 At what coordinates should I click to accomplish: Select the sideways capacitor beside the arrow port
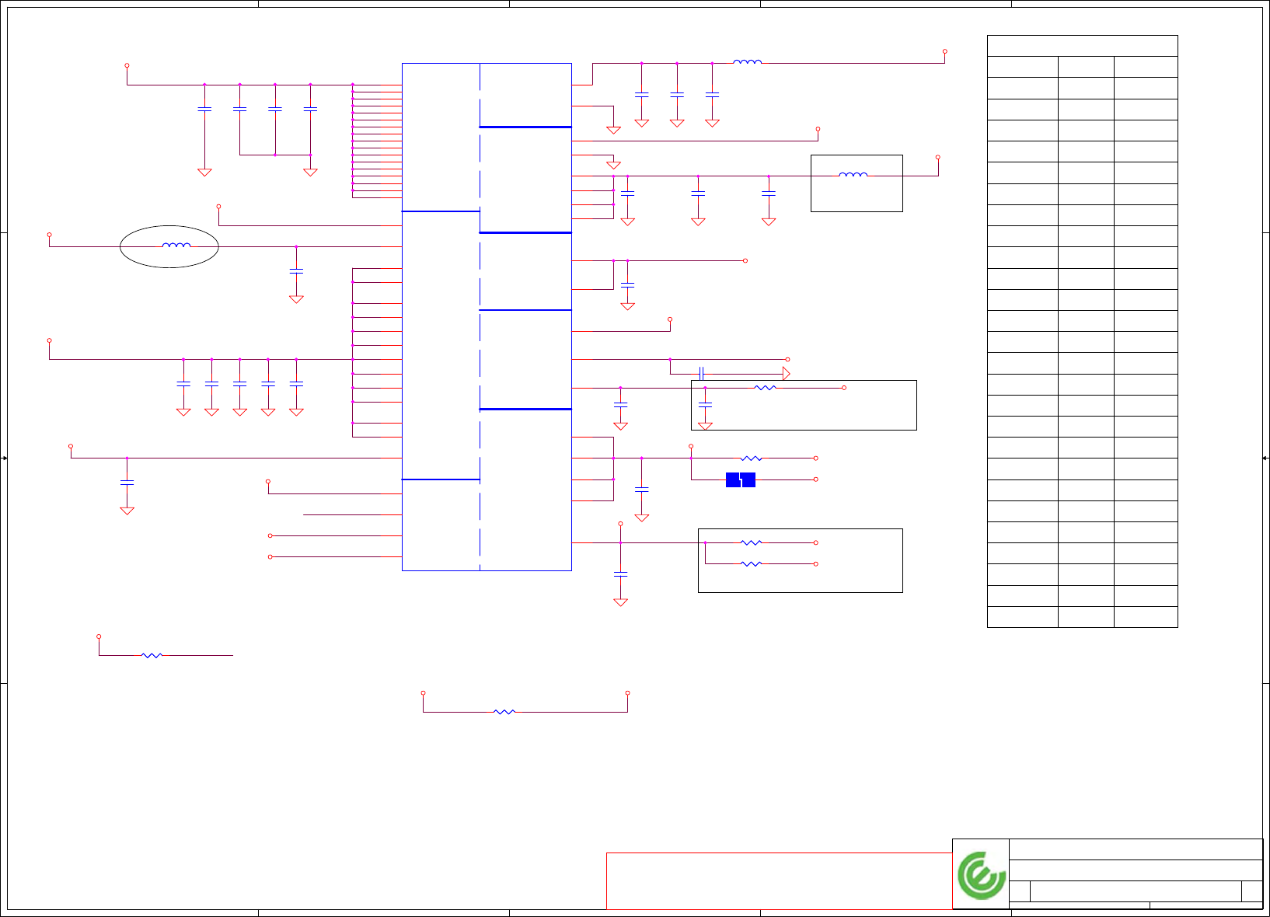[x=701, y=374]
